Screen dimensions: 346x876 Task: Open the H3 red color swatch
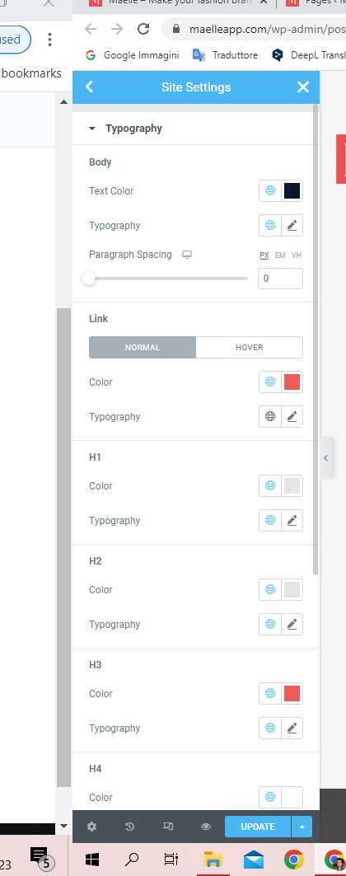pyautogui.click(x=292, y=694)
